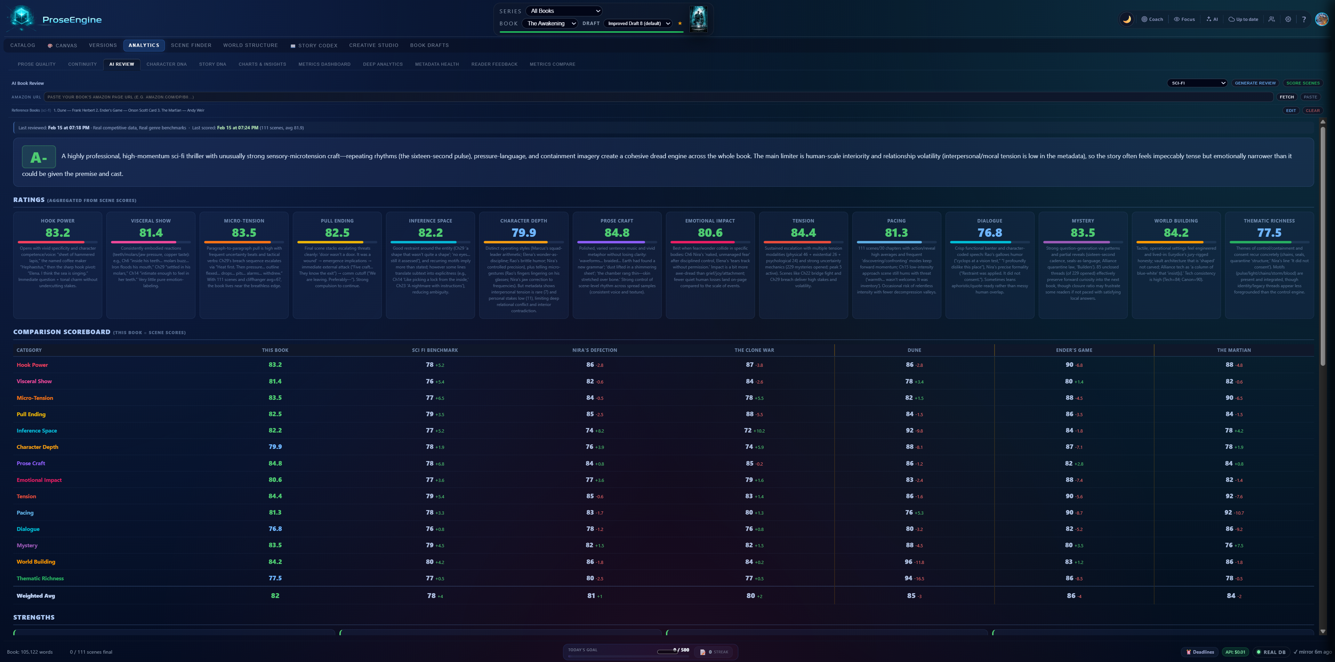Click the Up to date cloud icon

click(1231, 19)
